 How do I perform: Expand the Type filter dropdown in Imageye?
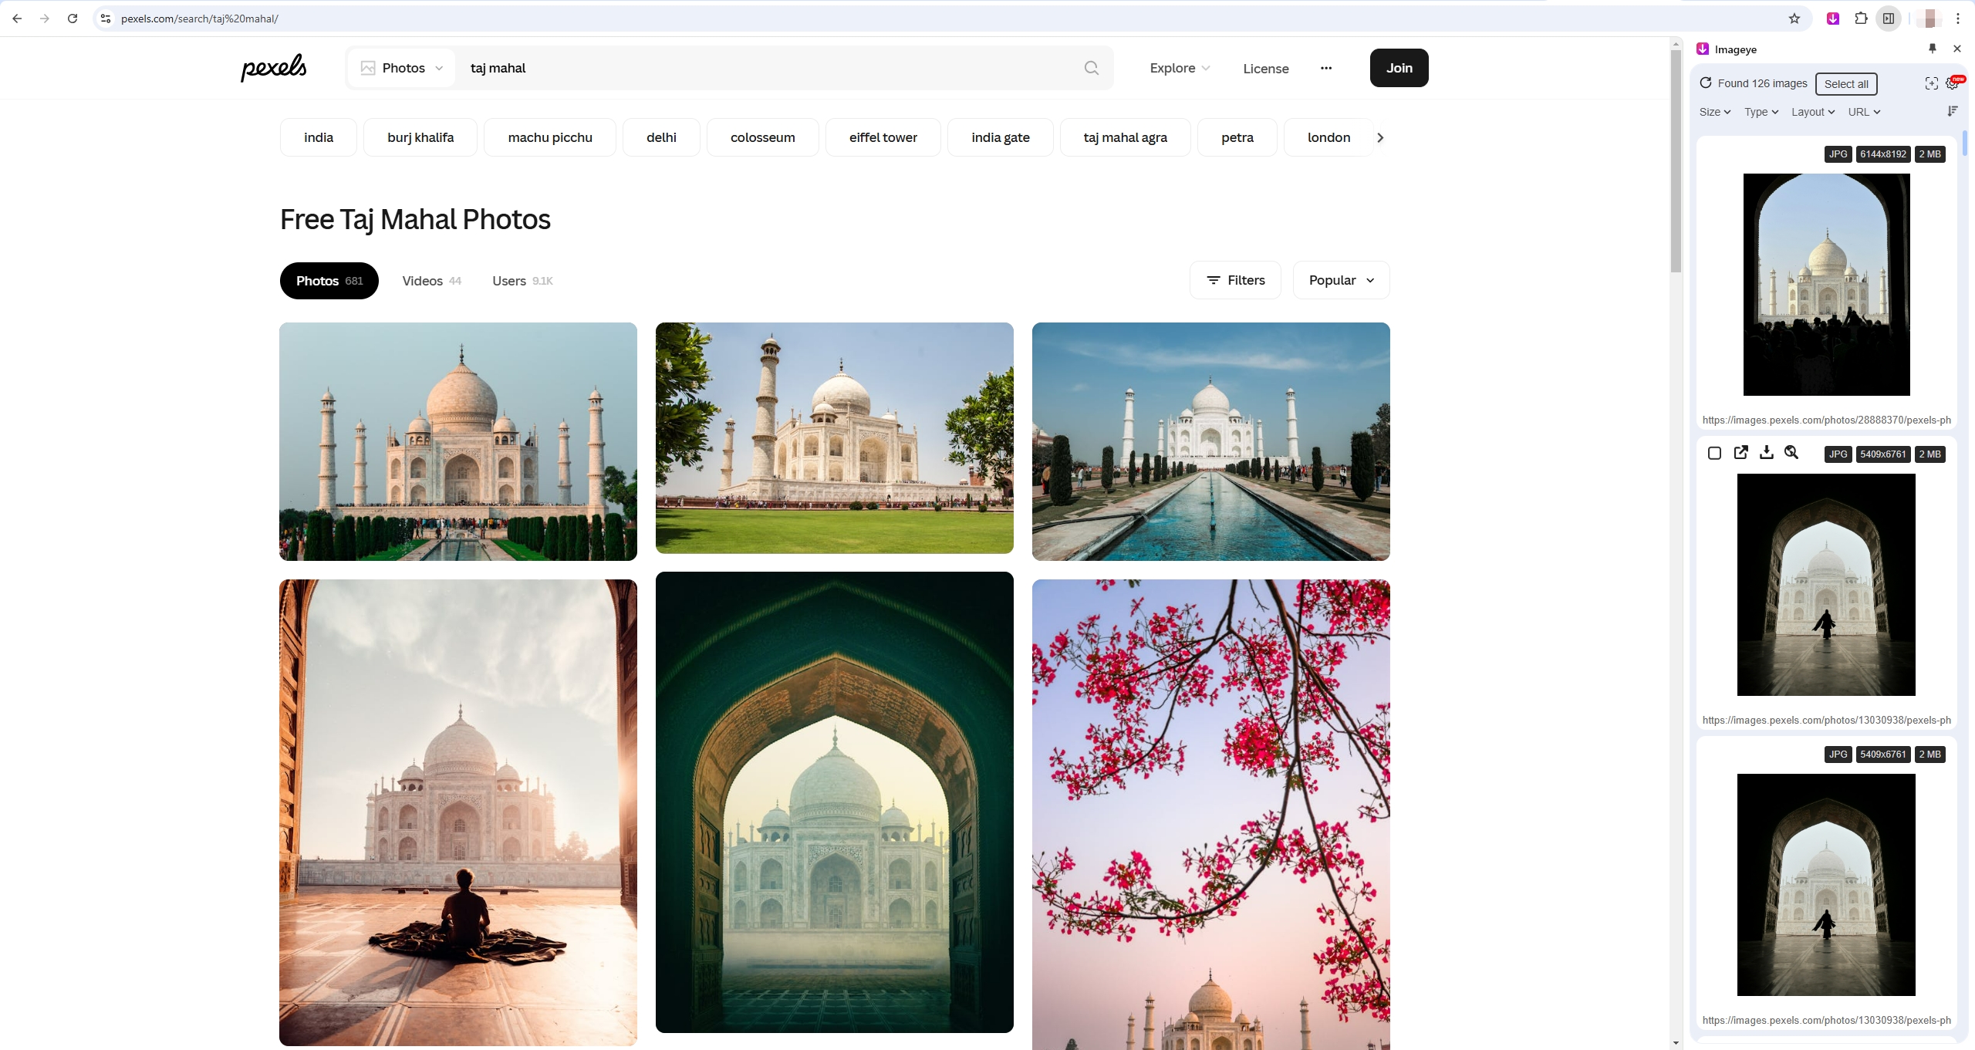point(1761,113)
